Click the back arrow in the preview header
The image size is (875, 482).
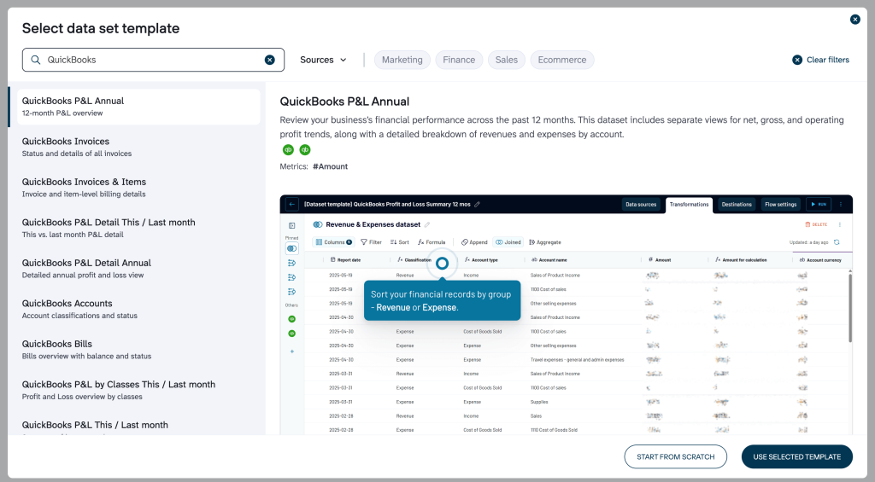click(x=292, y=205)
